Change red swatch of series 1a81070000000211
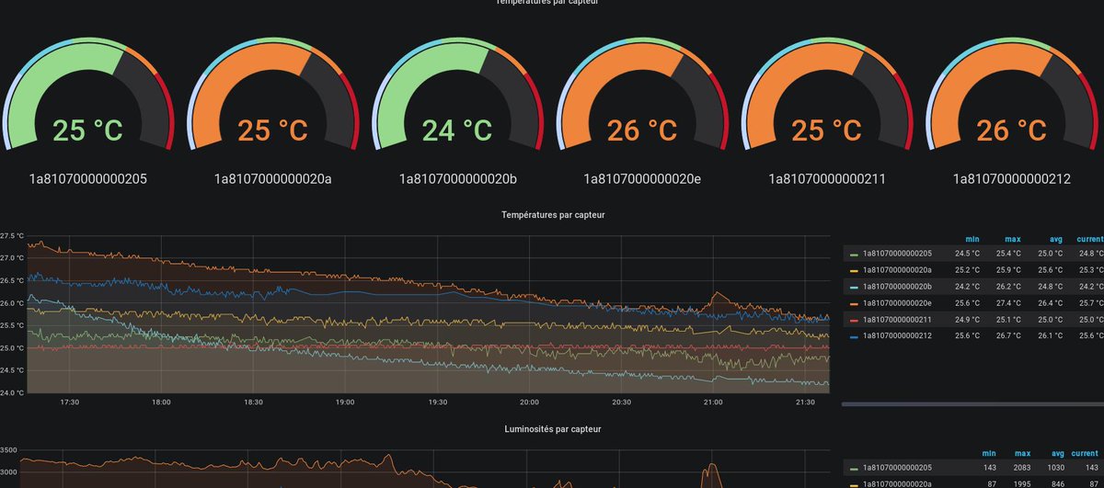The width and height of the screenshot is (1104, 488). (854, 321)
